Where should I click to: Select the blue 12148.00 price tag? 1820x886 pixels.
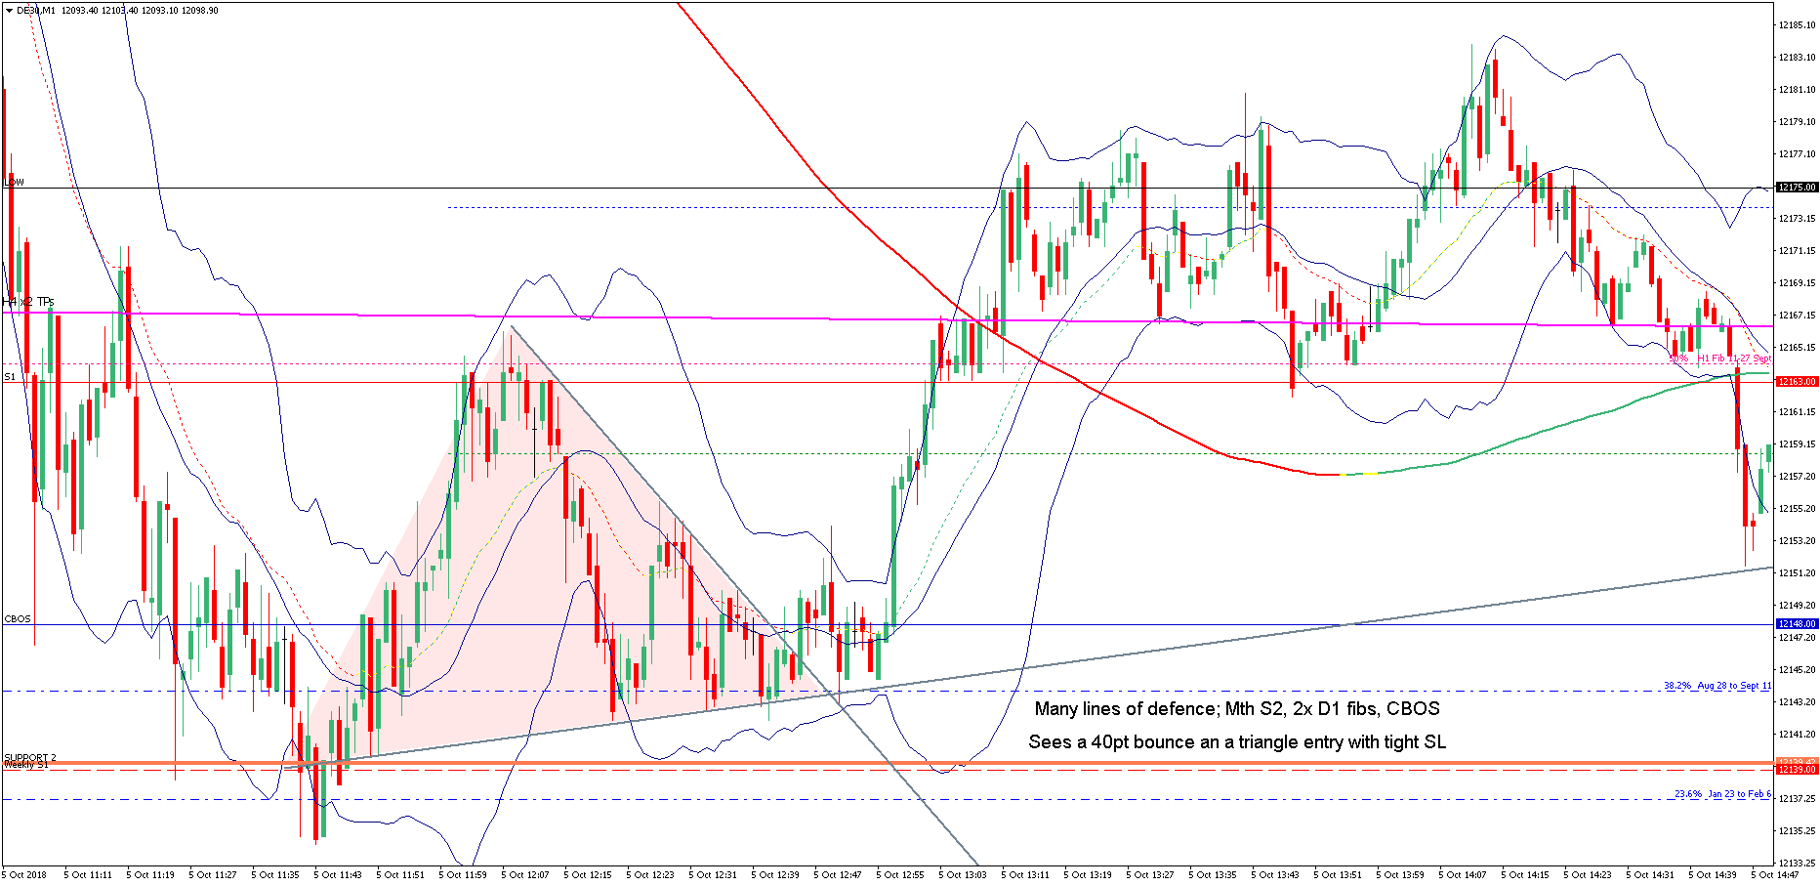click(x=1796, y=624)
